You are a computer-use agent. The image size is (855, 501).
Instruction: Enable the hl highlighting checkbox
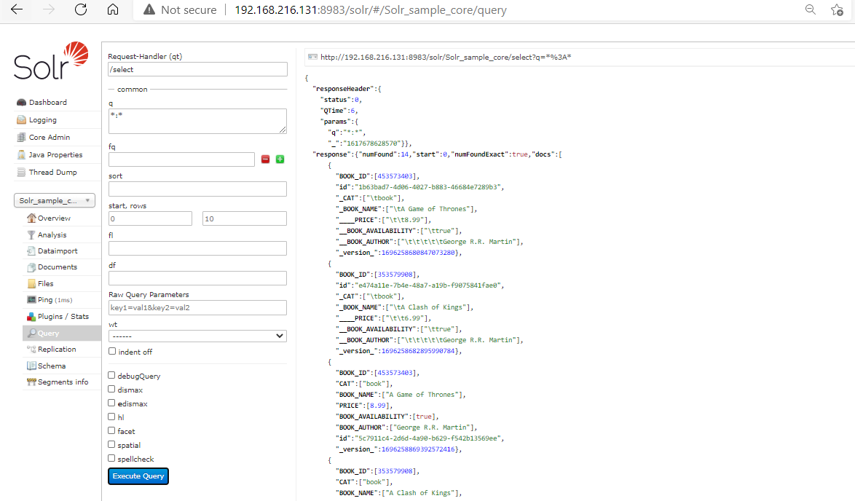coord(111,417)
